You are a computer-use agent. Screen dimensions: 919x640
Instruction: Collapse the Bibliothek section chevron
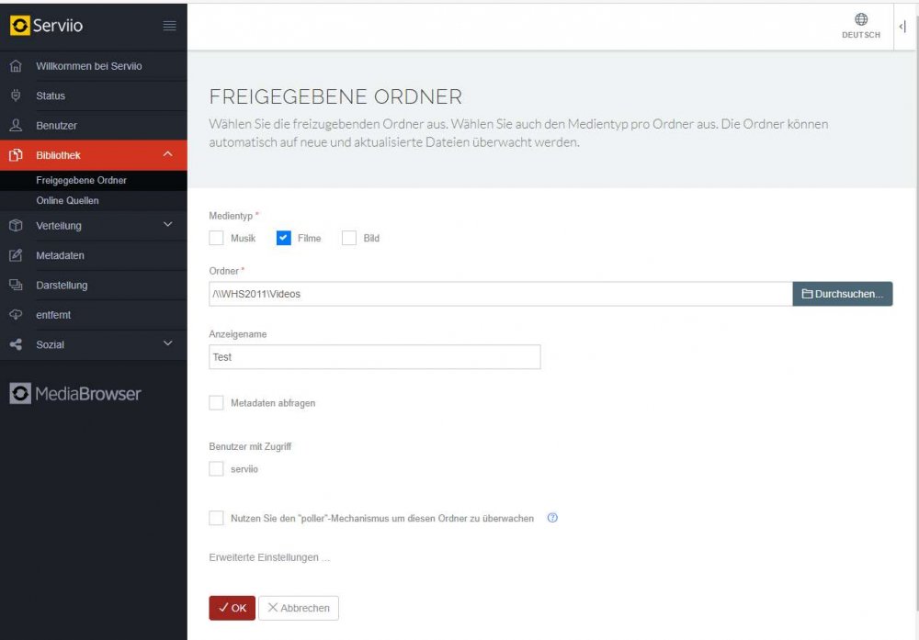167,154
